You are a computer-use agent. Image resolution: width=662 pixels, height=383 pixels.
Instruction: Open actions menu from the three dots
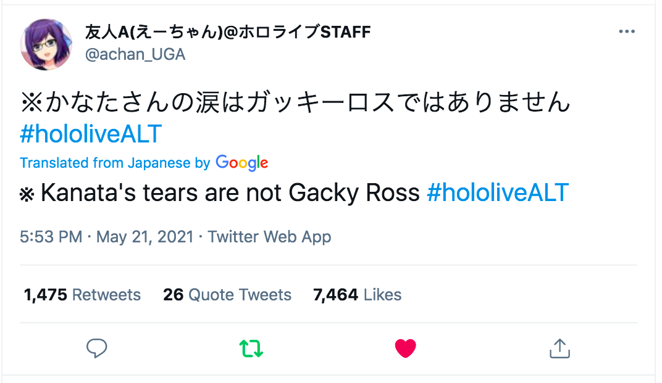tap(627, 31)
